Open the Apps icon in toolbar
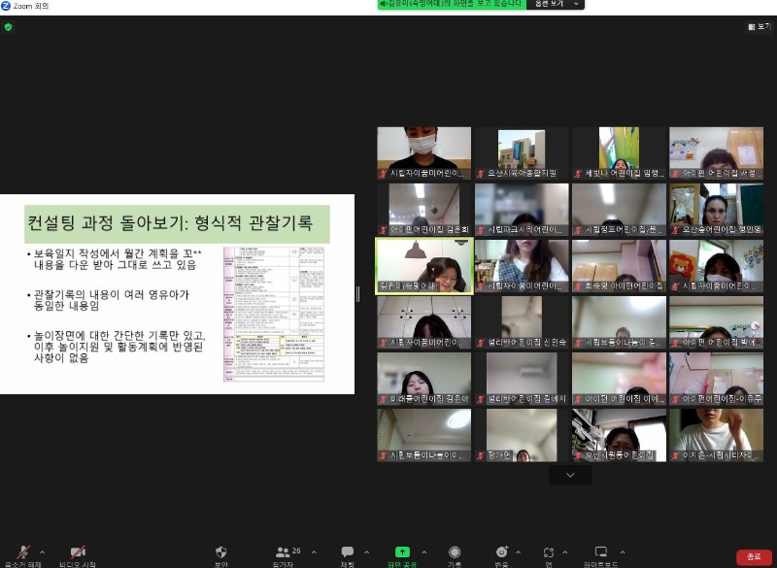777x568 pixels. coord(549,552)
